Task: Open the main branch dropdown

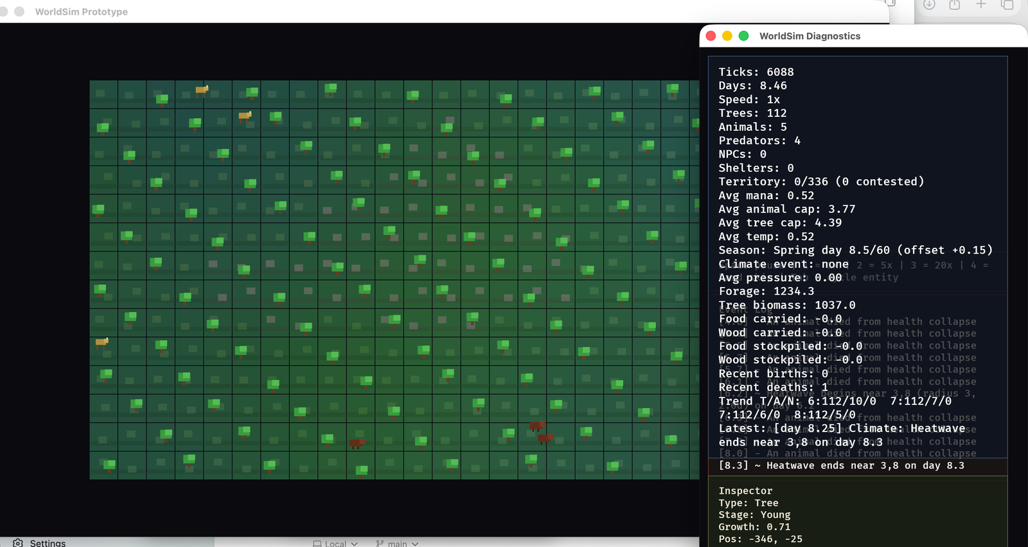Action: point(397,543)
